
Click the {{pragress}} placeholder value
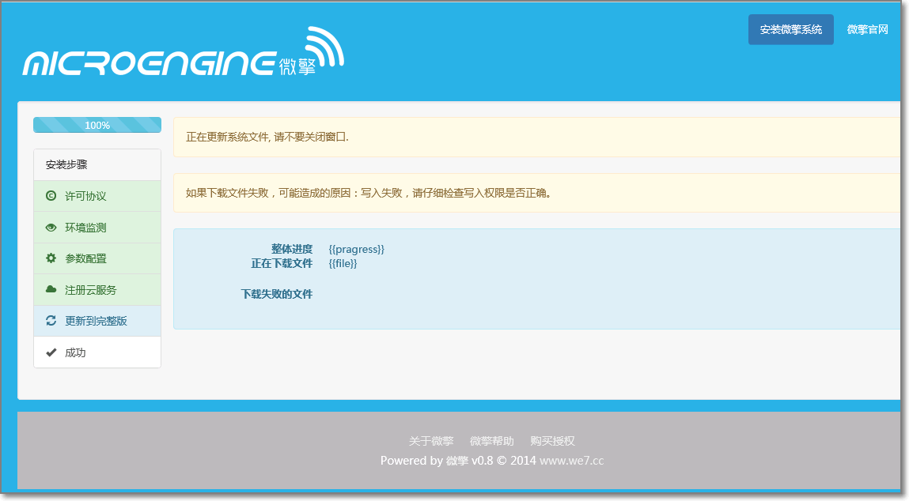(356, 250)
